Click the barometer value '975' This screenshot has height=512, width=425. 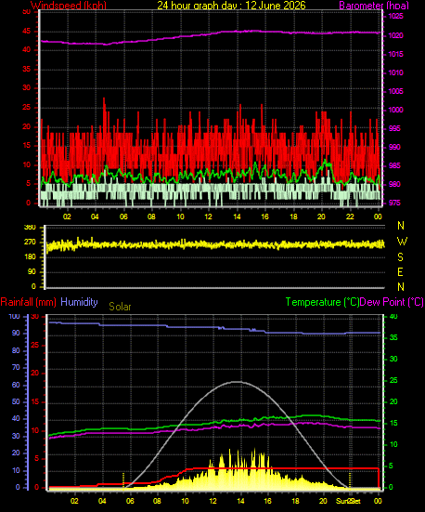click(x=395, y=203)
